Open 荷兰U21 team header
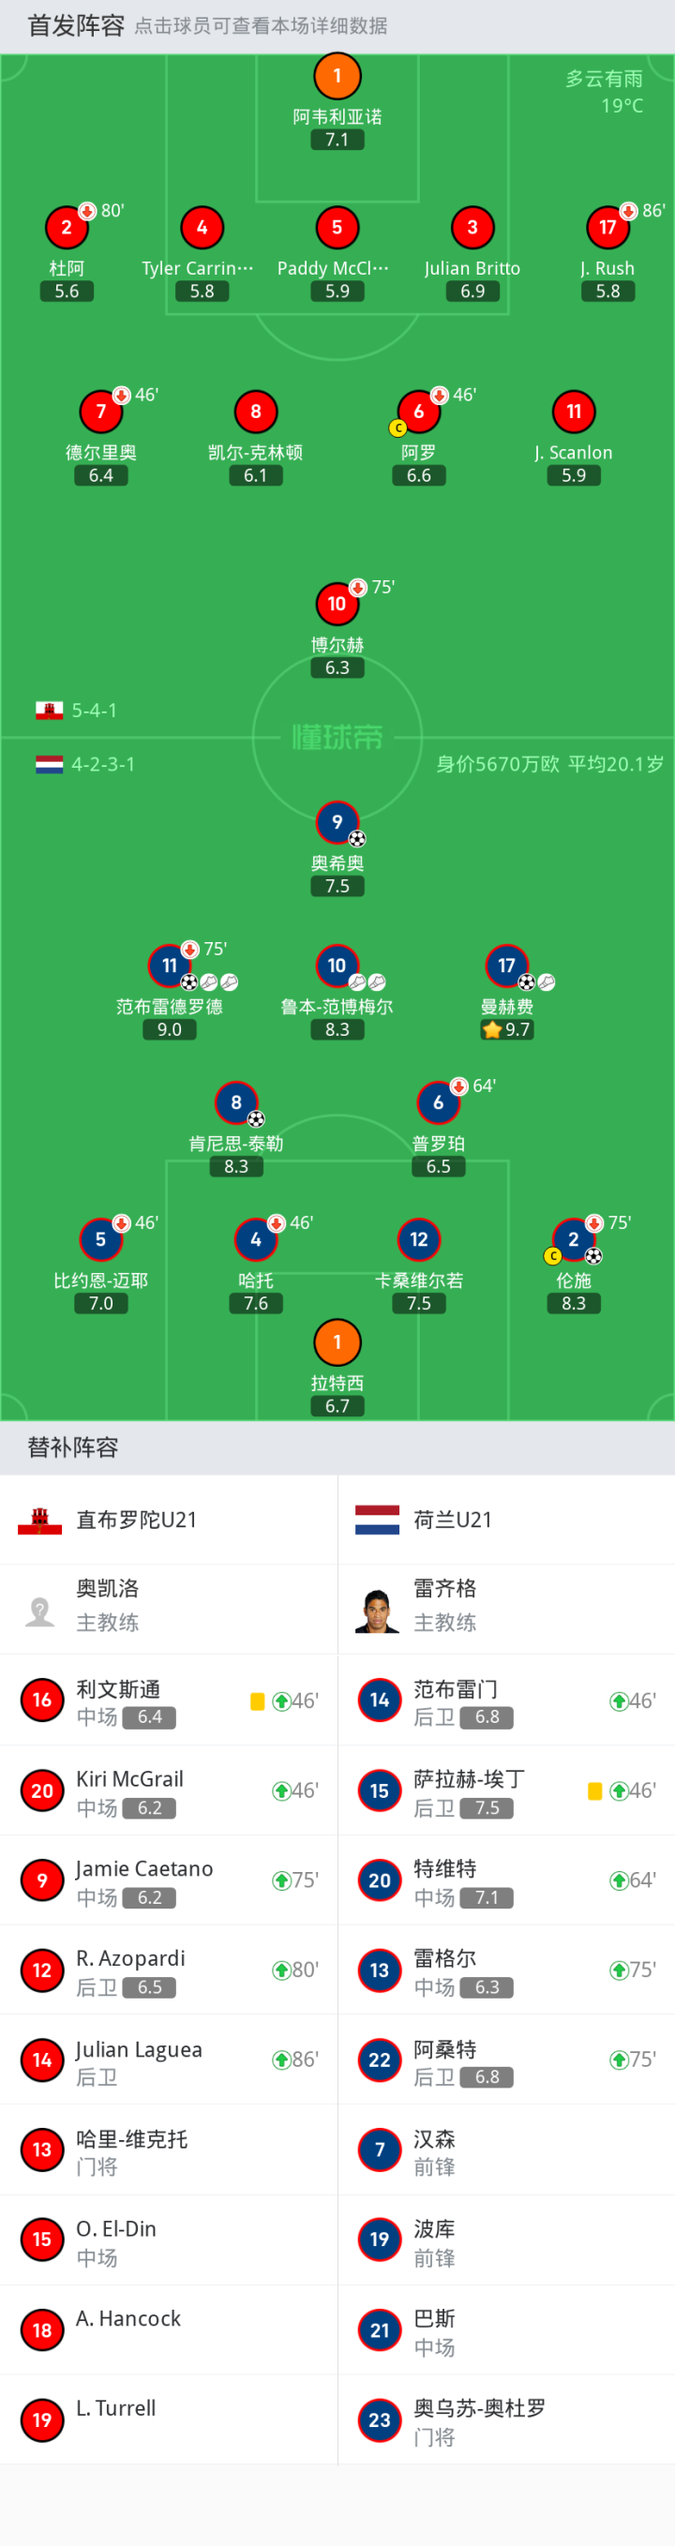 tap(506, 1520)
